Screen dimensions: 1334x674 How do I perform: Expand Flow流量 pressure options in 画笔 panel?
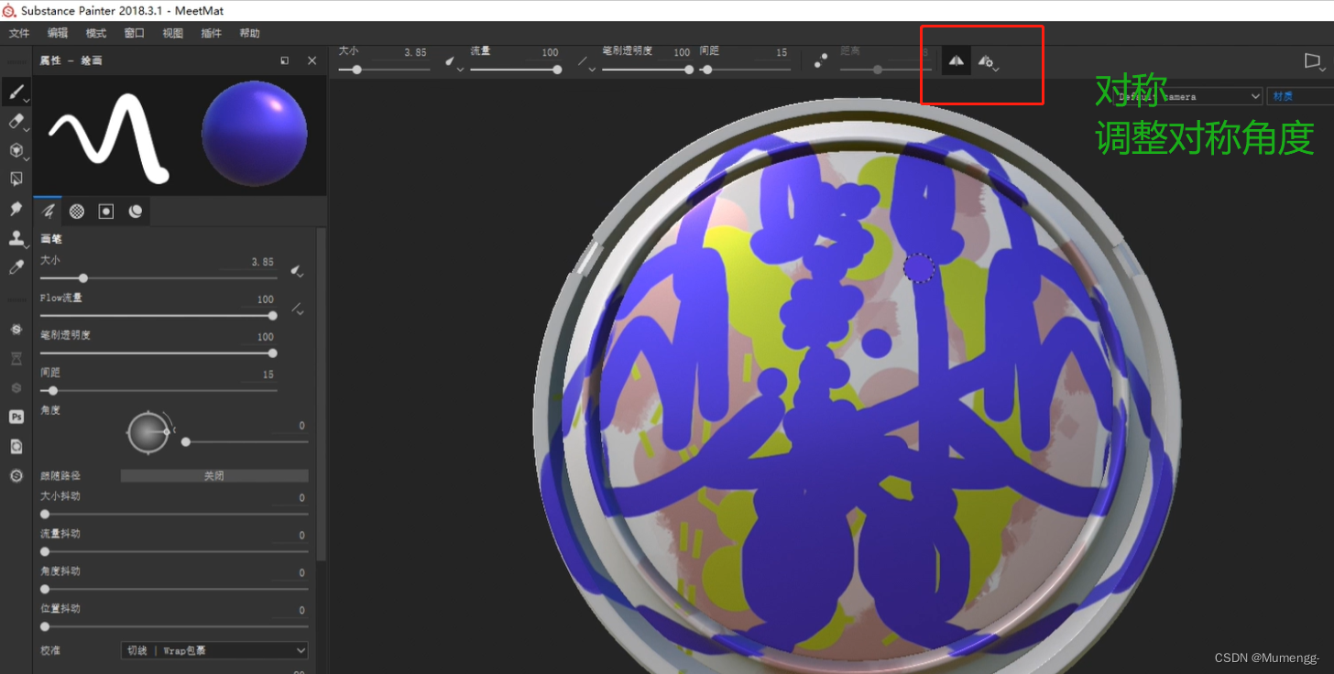point(297,309)
